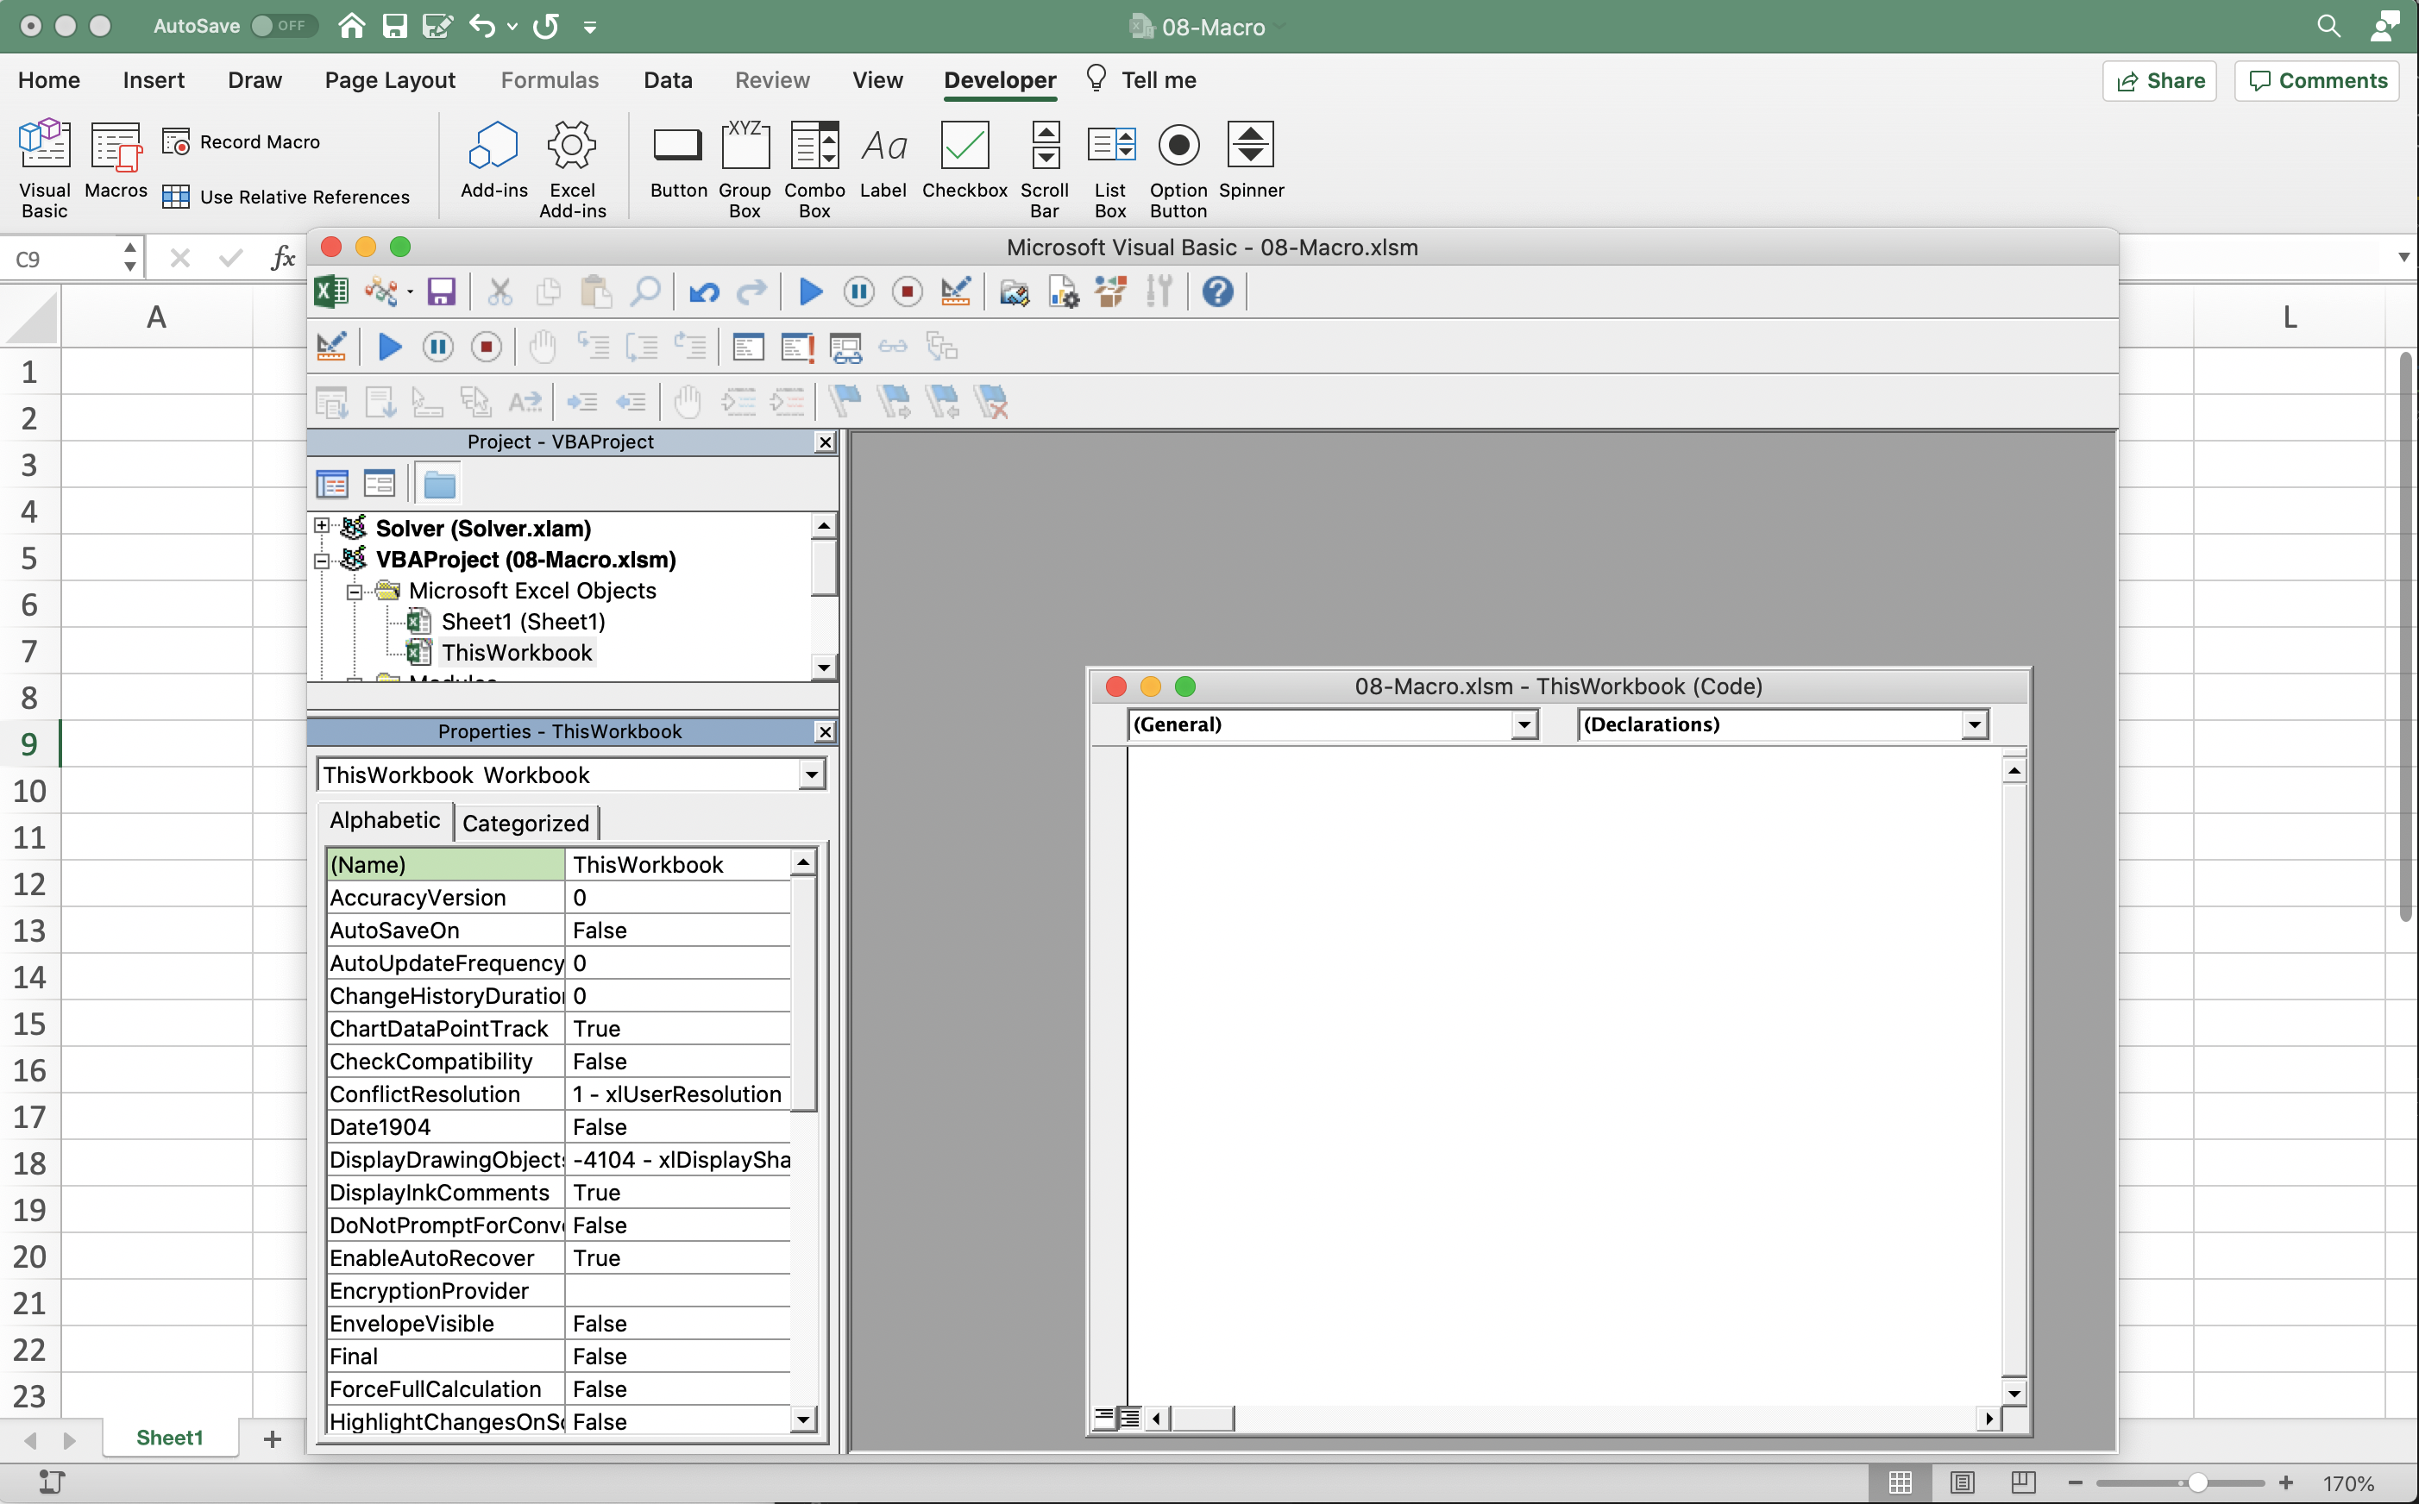Screen dimensions: 2419x1504
Task: Open the Watch Window icon in debug toolbar
Action: point(845,348)
